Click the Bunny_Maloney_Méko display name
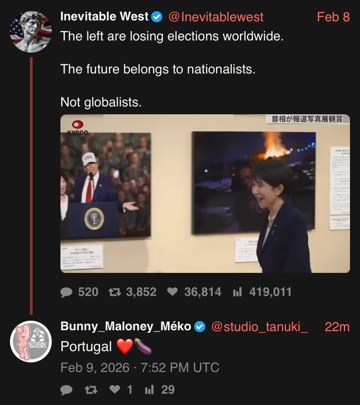Screen dimensions: 360x405 coord(126,326)
